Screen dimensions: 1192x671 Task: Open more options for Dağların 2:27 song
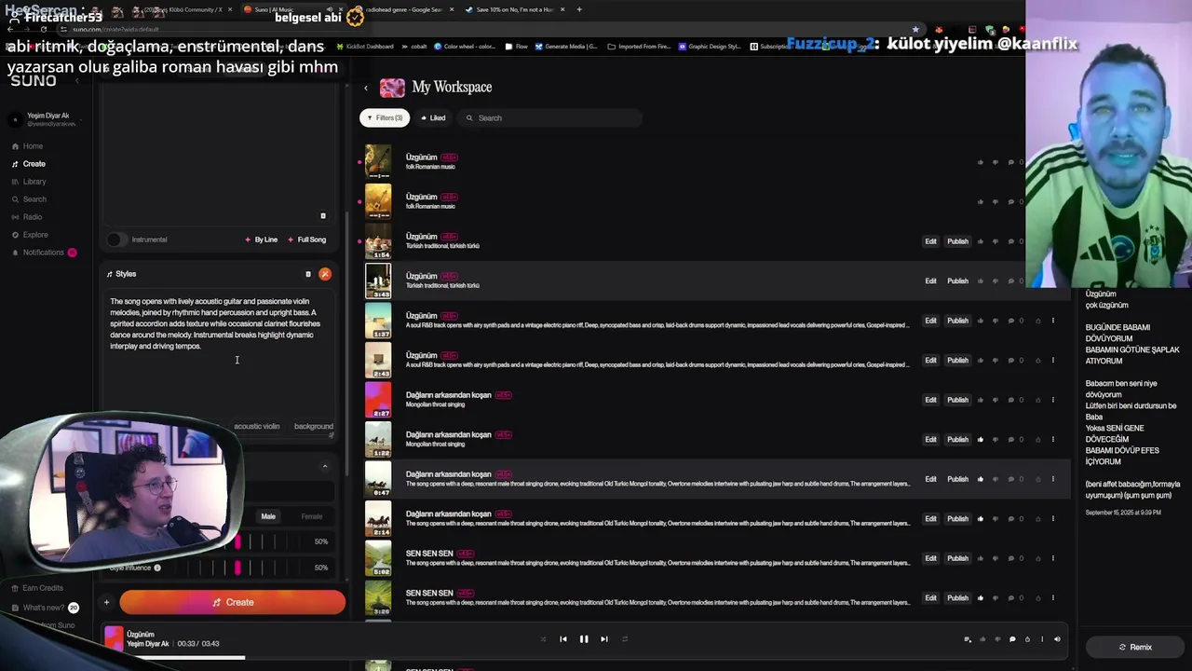[1053, 400]
